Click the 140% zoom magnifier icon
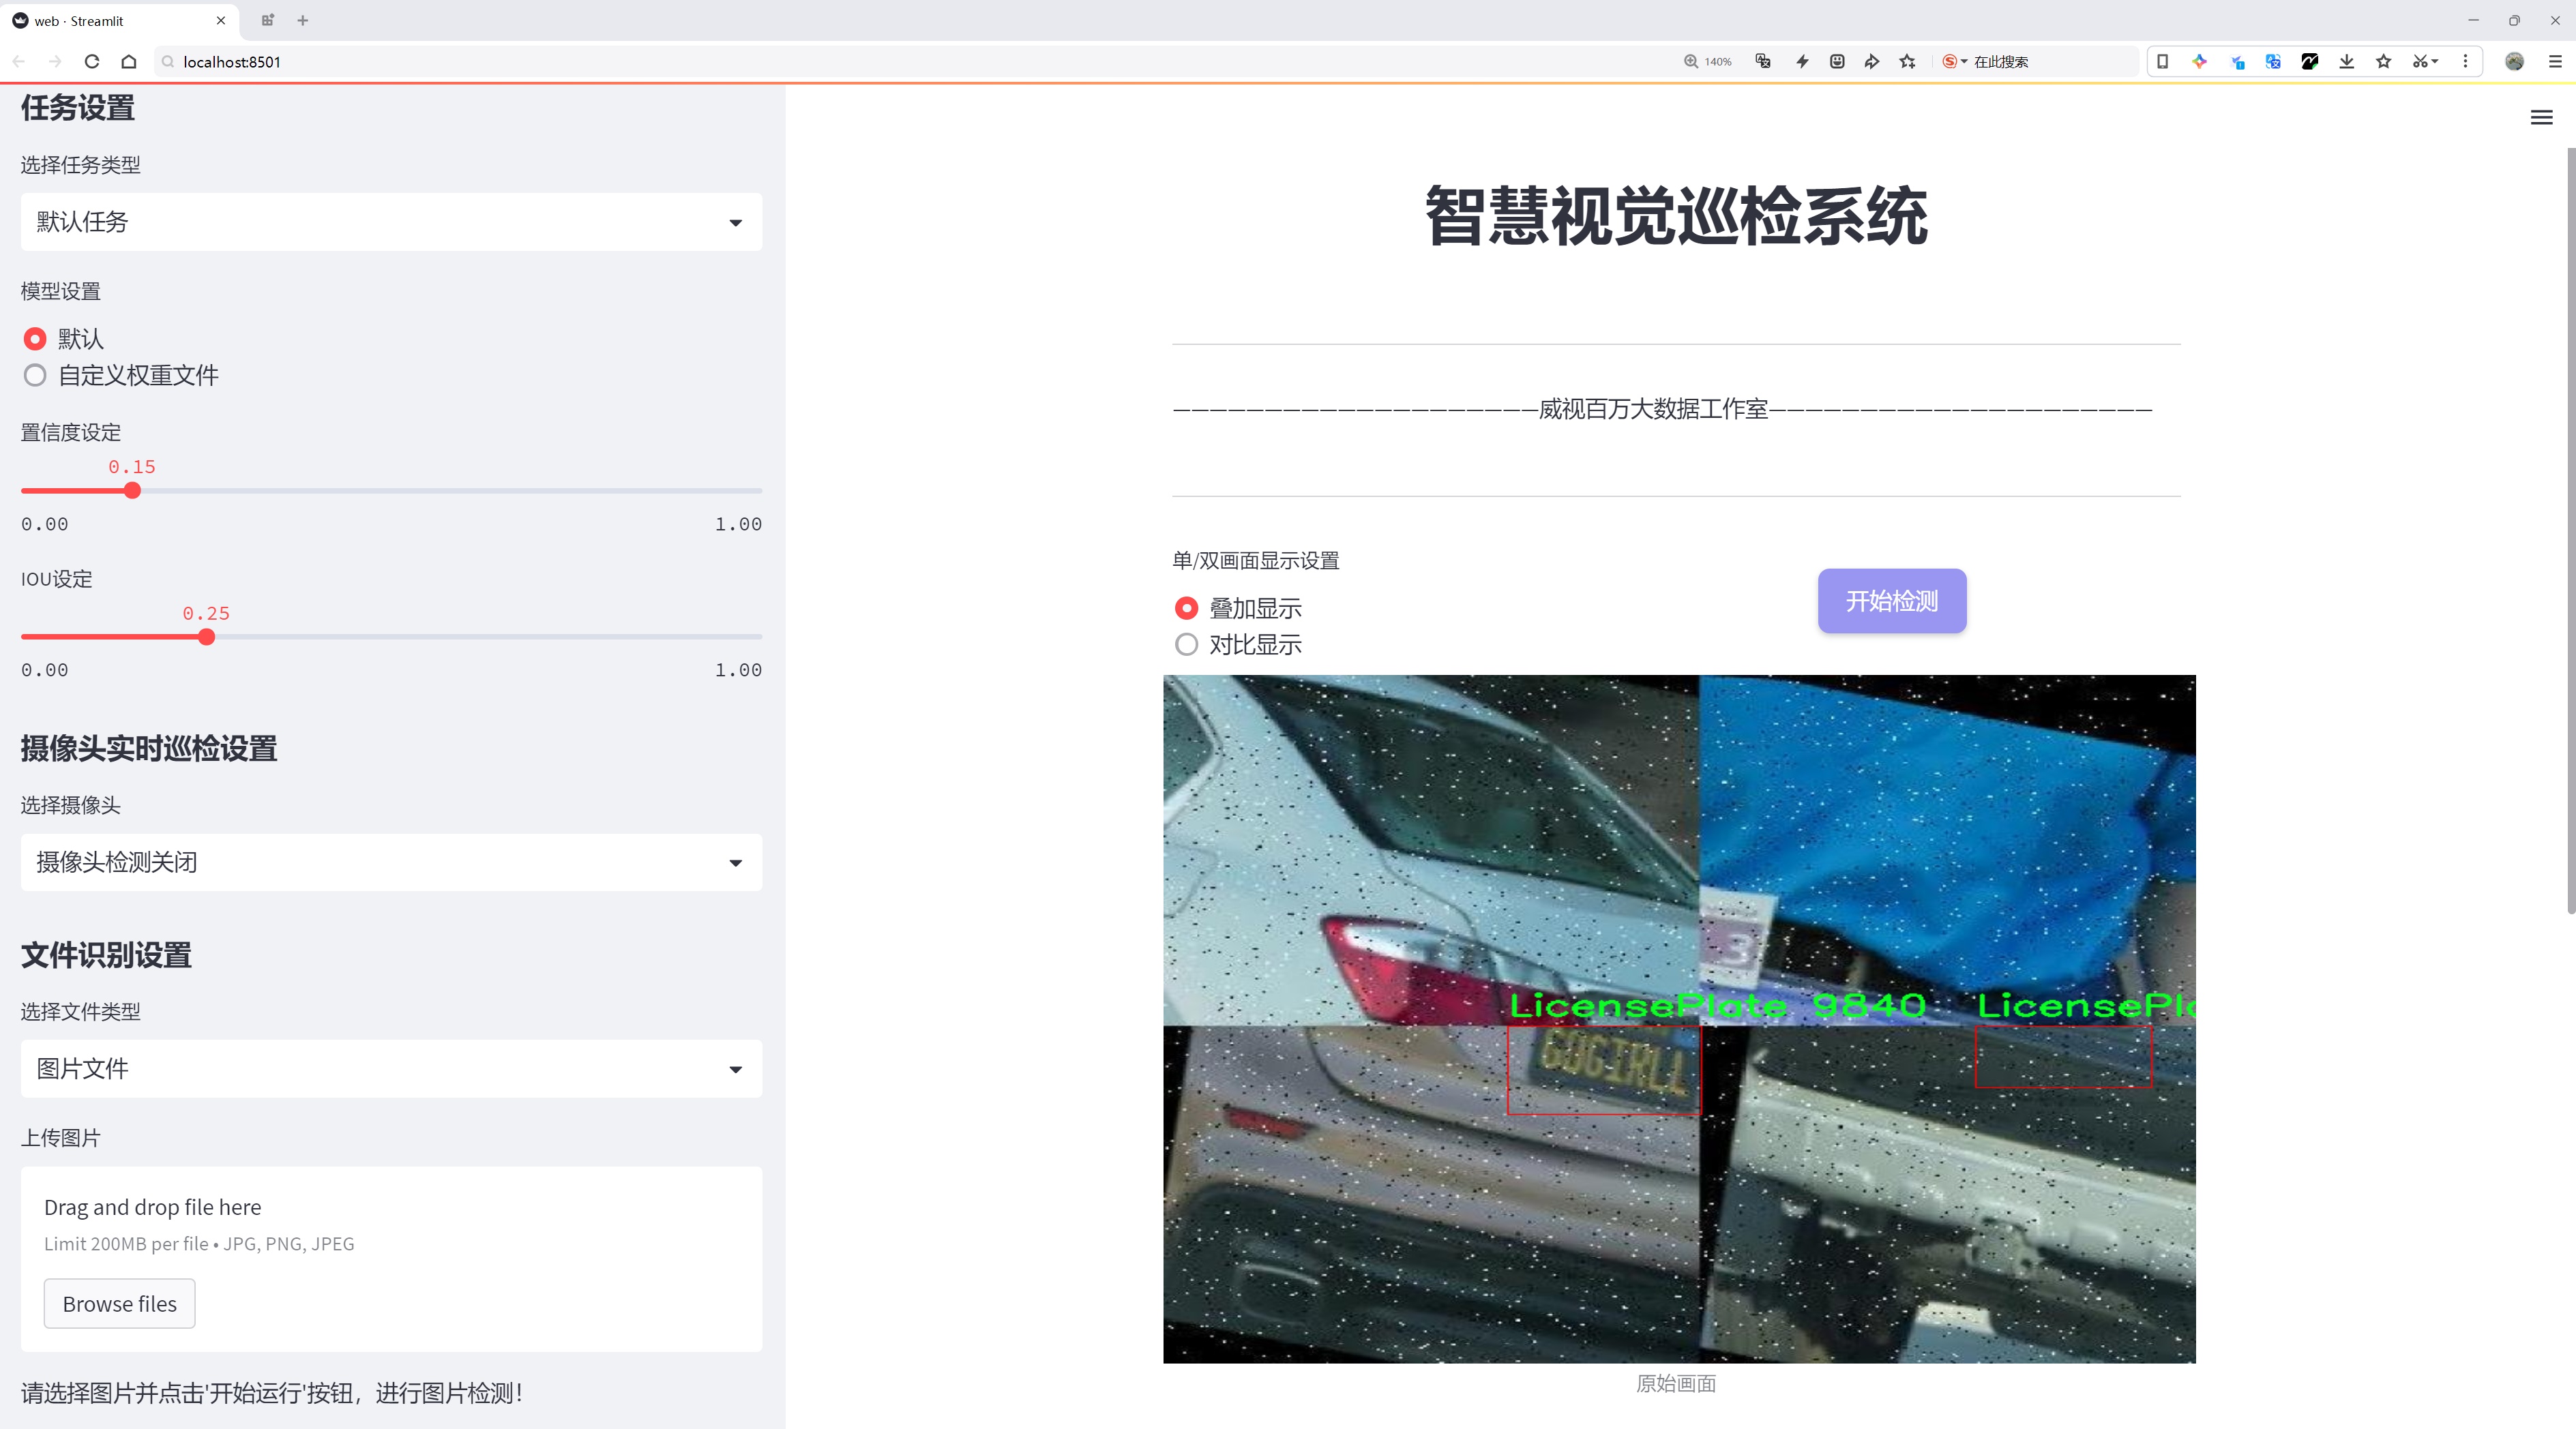2576x1429 pixels. click(1691, 62)
